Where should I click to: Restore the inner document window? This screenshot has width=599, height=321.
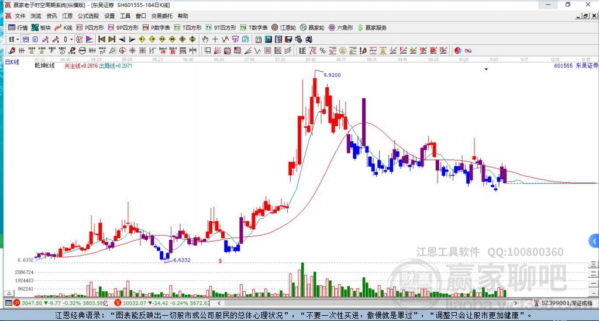586,16
